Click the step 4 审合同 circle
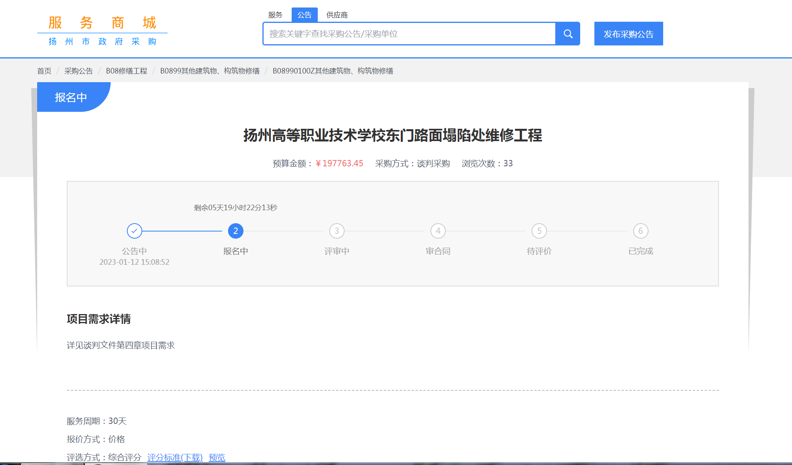Screen dimensions: 792x465 (x=438, y=231)
